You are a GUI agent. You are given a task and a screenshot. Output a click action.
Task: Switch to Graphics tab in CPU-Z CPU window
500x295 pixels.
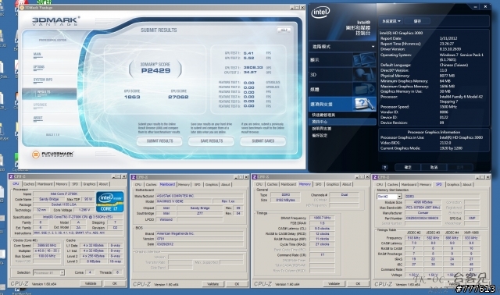(89, 184)
